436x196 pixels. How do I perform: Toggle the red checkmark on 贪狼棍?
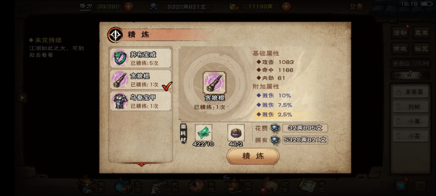[x=167, y=86]
